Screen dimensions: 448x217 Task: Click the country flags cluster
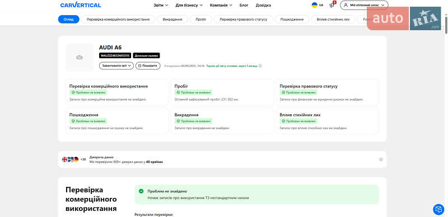tap(71, 159)
